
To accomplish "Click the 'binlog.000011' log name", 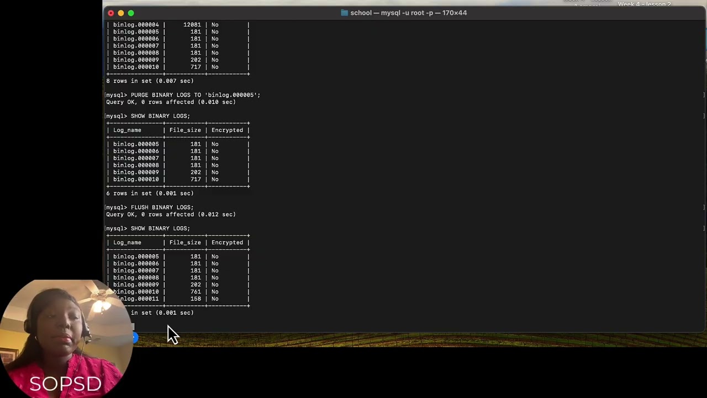I will click(136, 299).
